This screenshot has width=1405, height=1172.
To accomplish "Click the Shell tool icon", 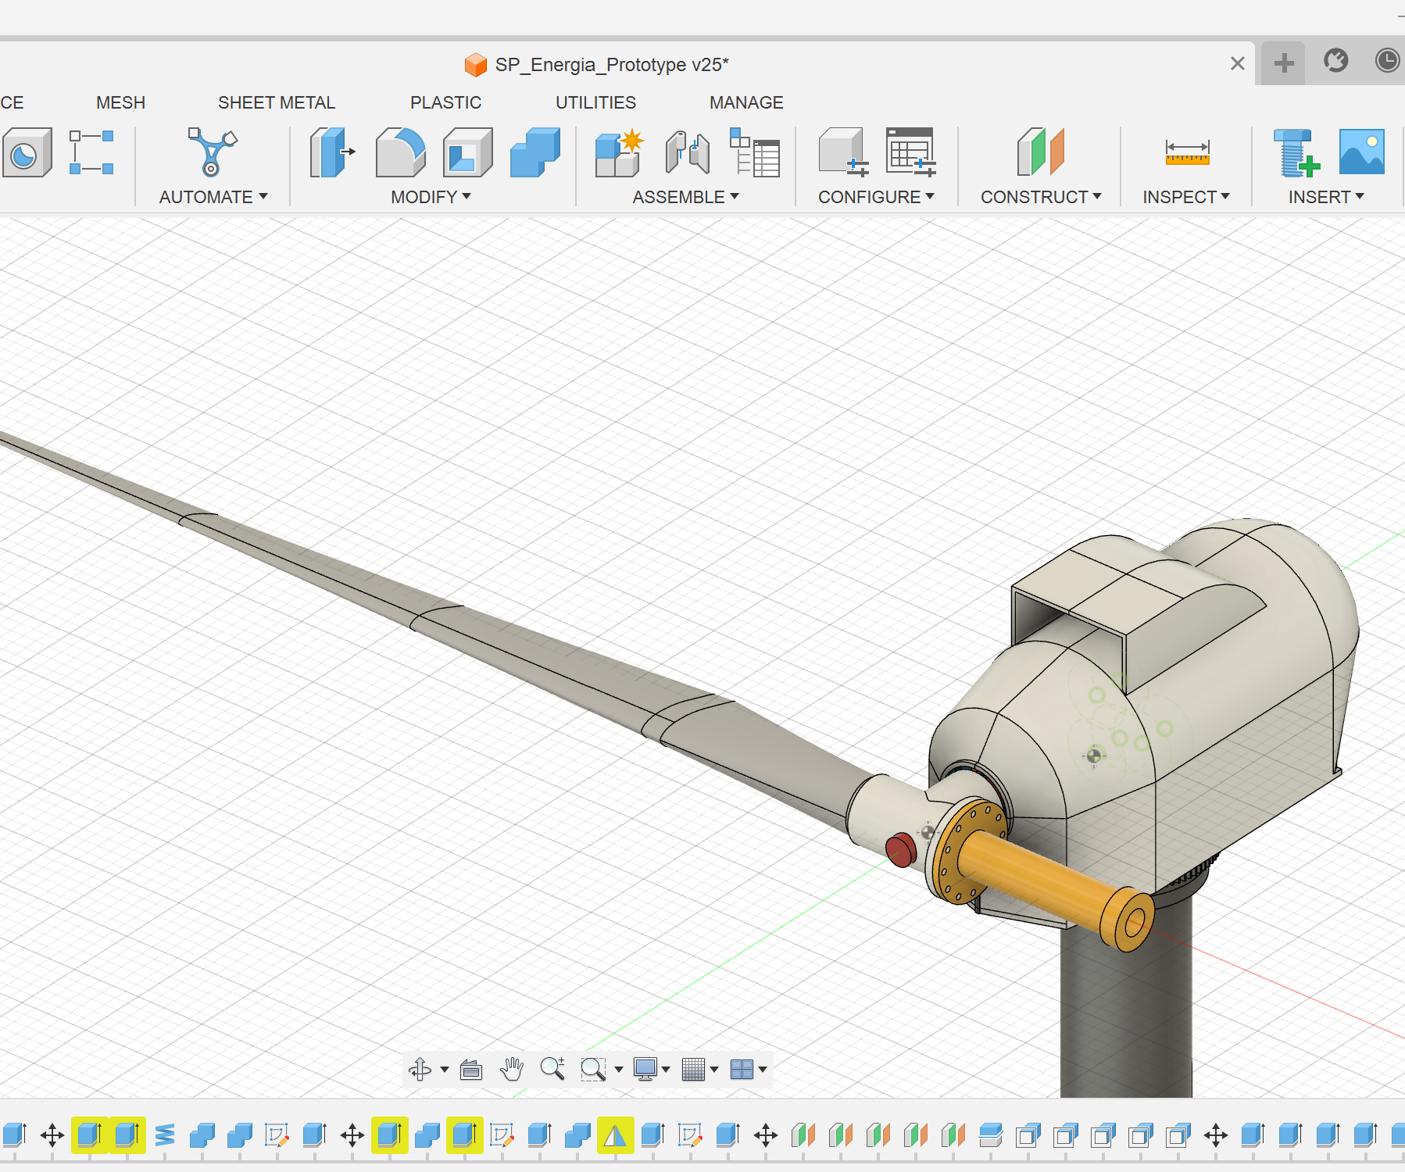I will pos(467,153).
